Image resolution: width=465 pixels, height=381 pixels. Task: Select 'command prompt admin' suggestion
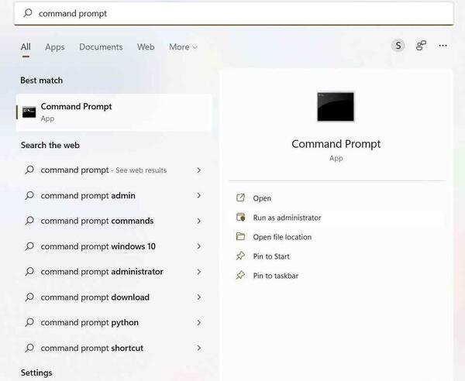114,196
